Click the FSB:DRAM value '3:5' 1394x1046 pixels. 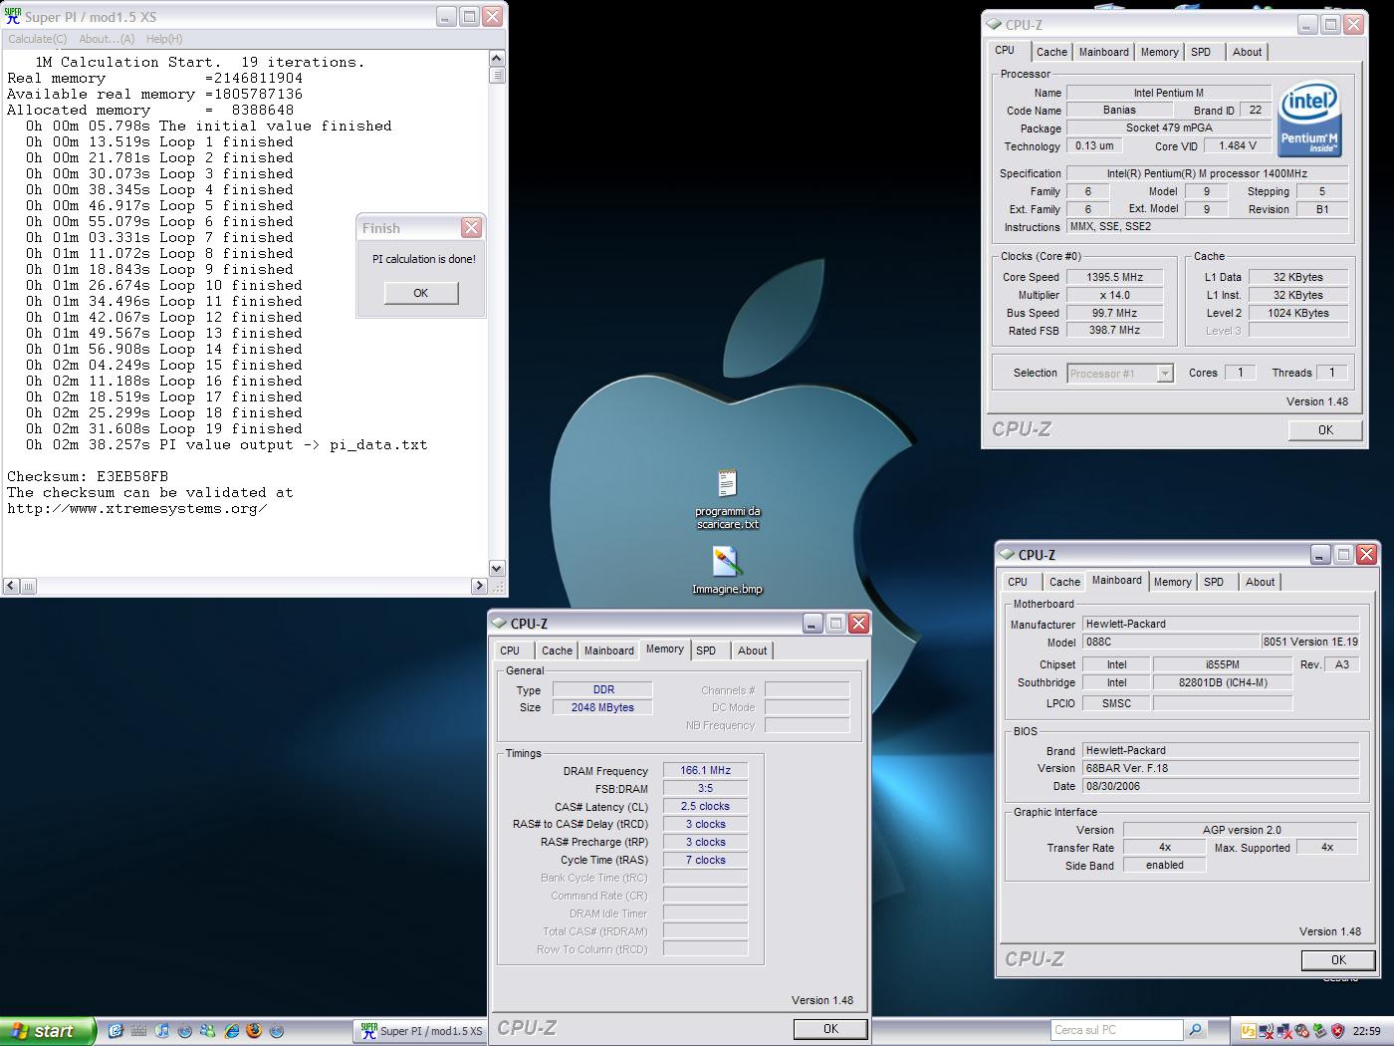pos(705,789)
